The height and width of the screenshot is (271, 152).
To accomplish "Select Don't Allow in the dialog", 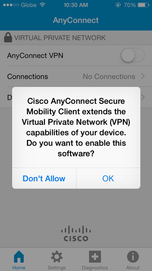I will tap(44, 178).
